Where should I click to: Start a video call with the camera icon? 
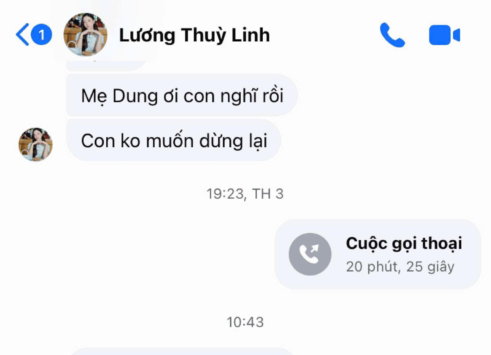444,35
